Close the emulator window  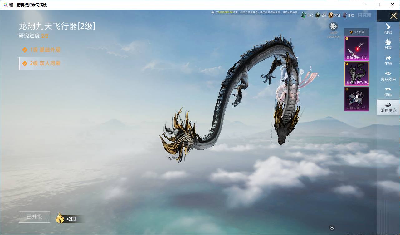[x=393, y=5]
